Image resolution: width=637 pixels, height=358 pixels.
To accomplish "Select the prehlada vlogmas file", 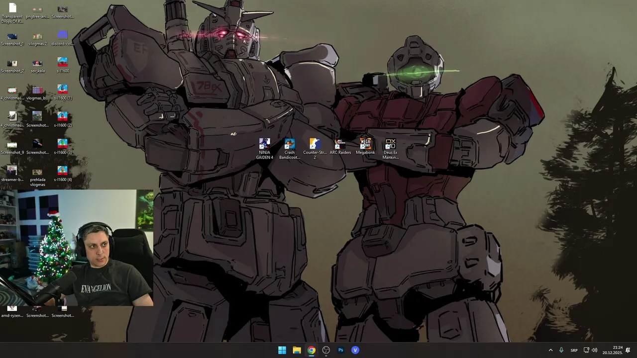I will click(37, 177).
